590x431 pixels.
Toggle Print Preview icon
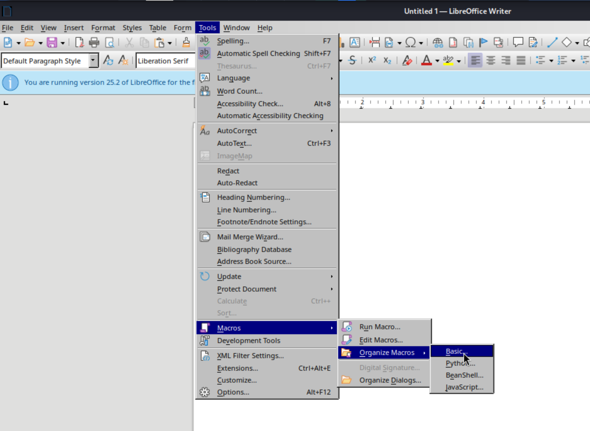tap(109, 42)
